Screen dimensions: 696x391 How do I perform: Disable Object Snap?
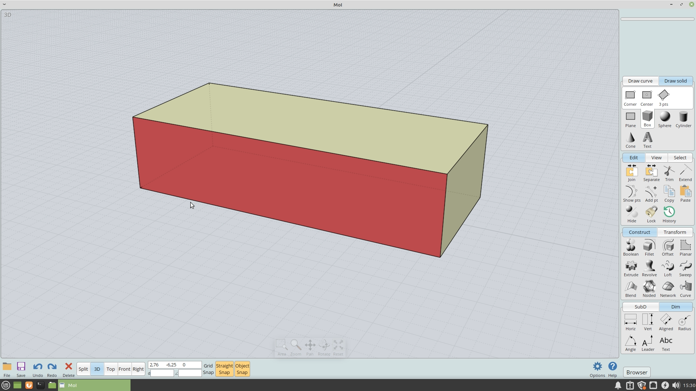pos(242,369)
